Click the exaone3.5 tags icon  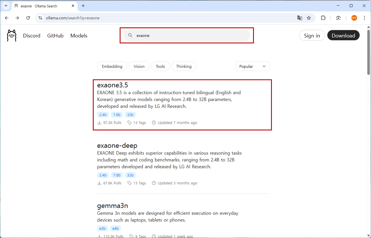(x=129, y=123)
